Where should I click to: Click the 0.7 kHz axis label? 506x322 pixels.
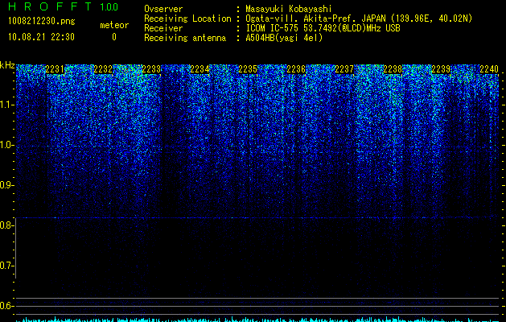(x=7, y=266)
